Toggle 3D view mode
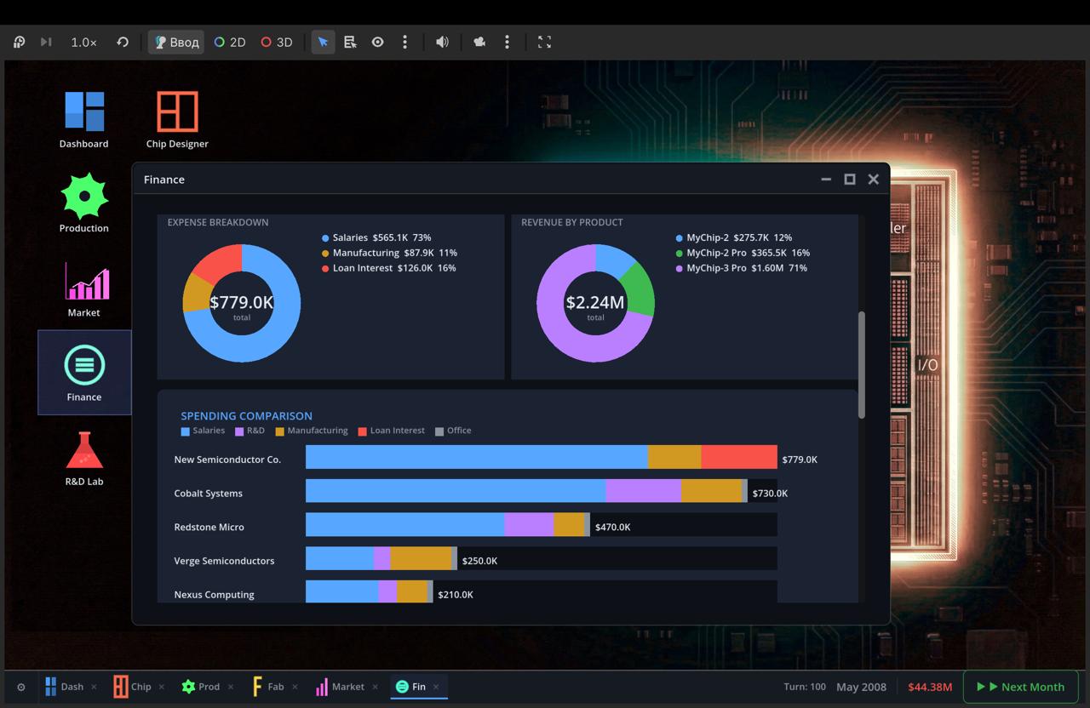 click(x=277, y=42)
